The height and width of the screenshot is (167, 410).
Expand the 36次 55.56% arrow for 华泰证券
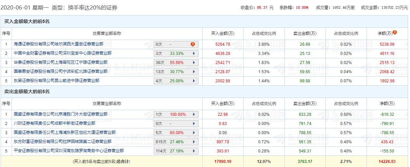193,63
